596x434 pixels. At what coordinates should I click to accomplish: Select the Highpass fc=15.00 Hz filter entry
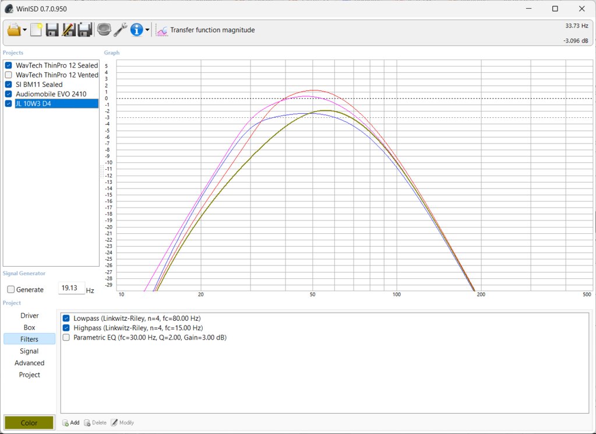click(x=138, y=328)
